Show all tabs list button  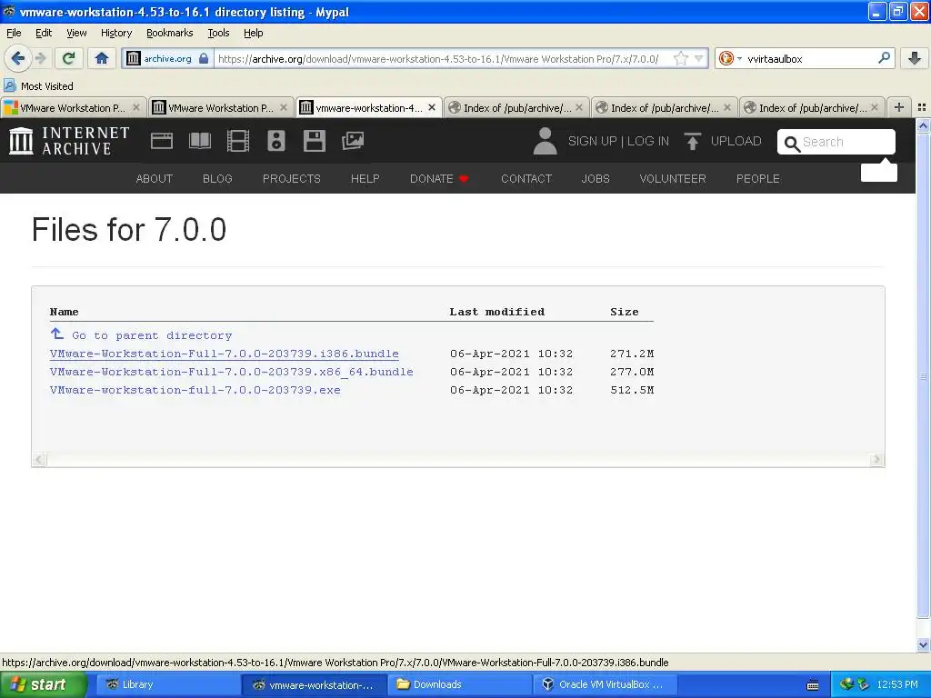(922, 107)
